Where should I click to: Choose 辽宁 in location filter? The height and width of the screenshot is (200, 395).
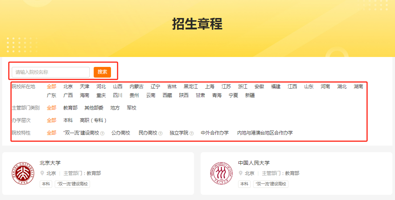(155, 86)
